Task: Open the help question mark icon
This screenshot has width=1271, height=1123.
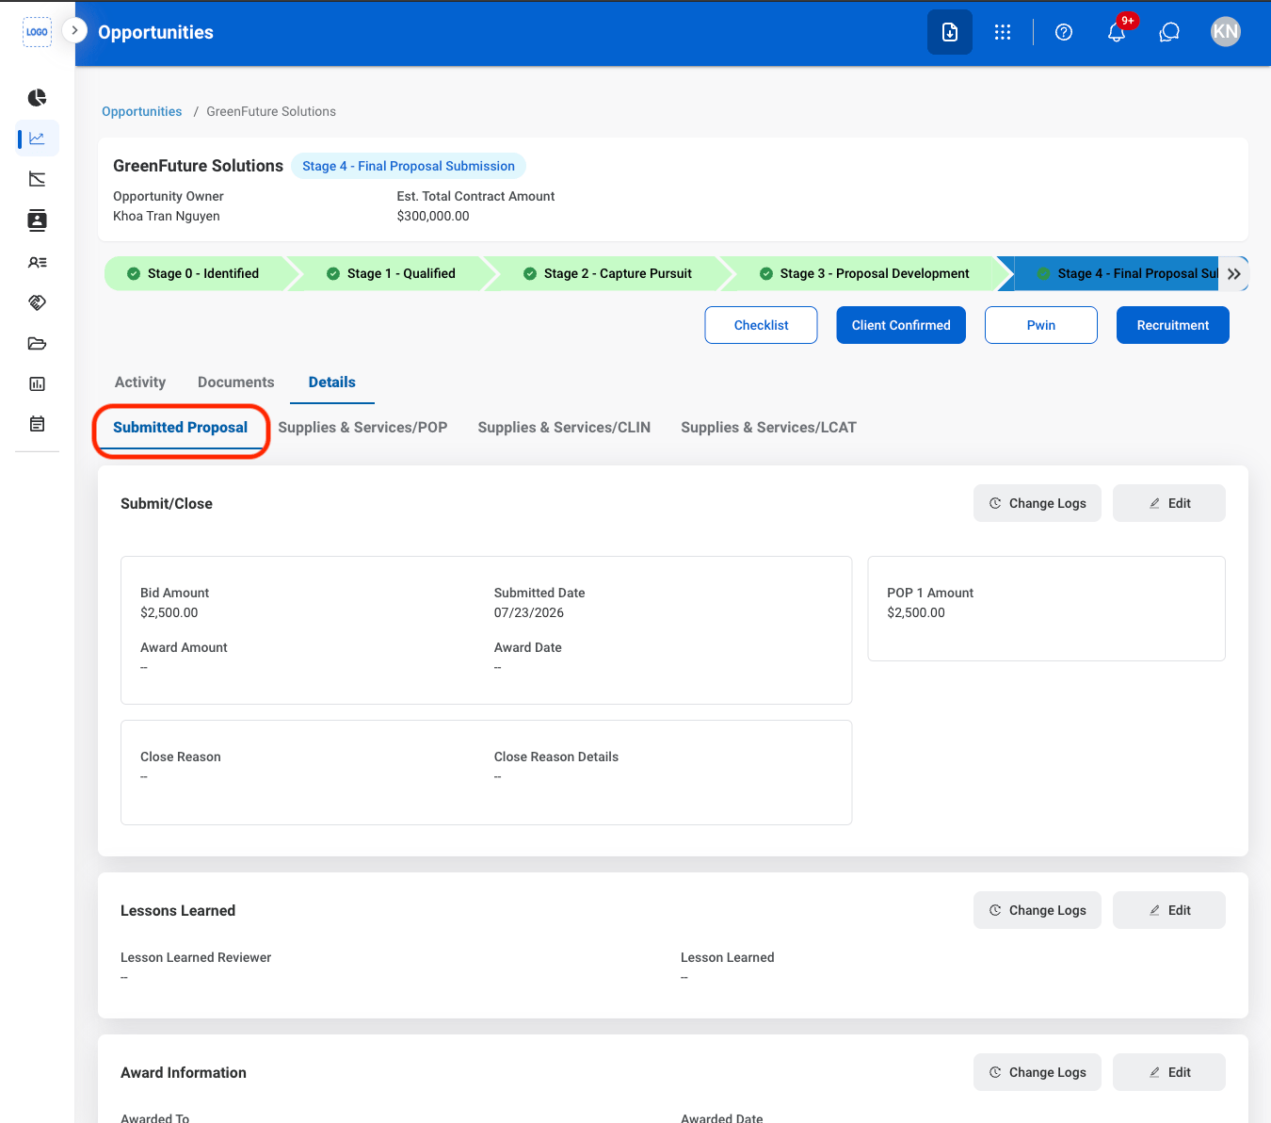Action: pyautogui.click(x=1064, y=32)
